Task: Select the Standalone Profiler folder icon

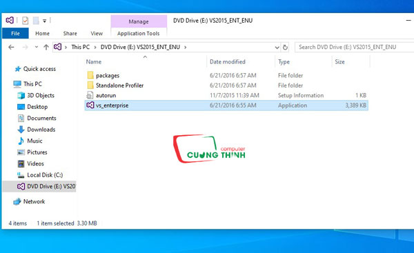Action: point(90,85)
